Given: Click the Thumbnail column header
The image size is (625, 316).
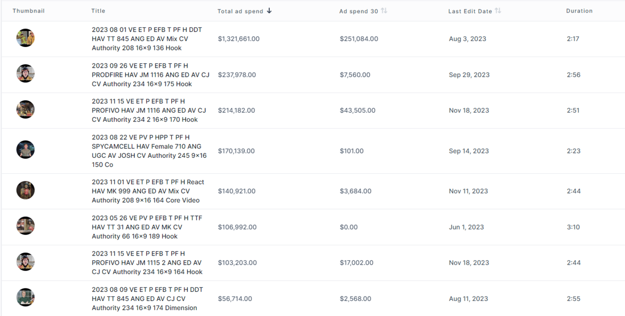Looking at the screenshot, I should (29, 11).
